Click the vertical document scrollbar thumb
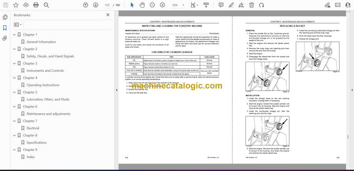Viewport: 354px width, 171px height. (x=348, y=137)
